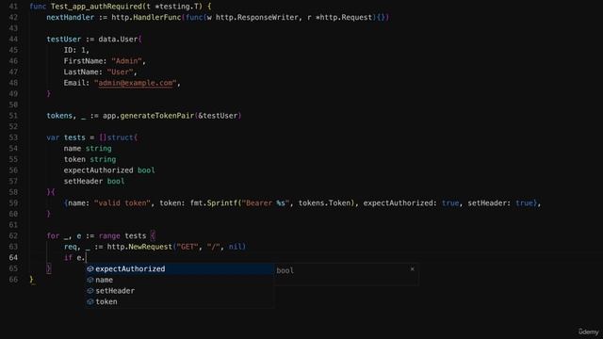Click the "Admin" string on FirstName line

pos(126,61)
